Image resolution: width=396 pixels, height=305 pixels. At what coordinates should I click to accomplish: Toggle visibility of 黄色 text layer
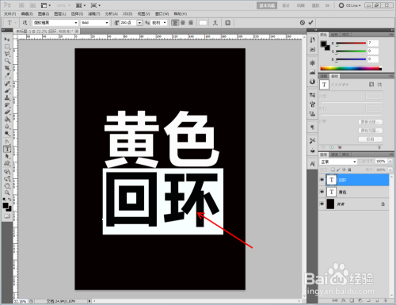click(x=322, y=192)
